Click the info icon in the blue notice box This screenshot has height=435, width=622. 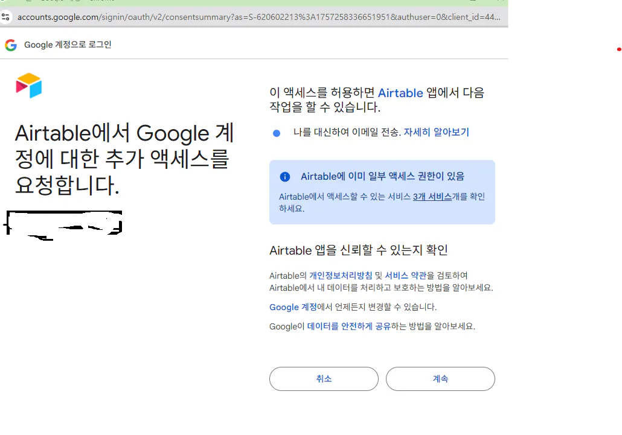(284, 176)
